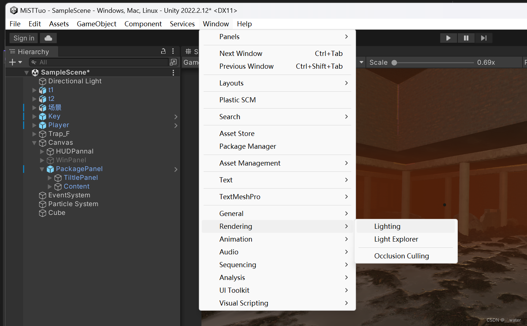The image size is (527, 326).
Task: Open the GameObject menu
Action: tap(97, 24)
